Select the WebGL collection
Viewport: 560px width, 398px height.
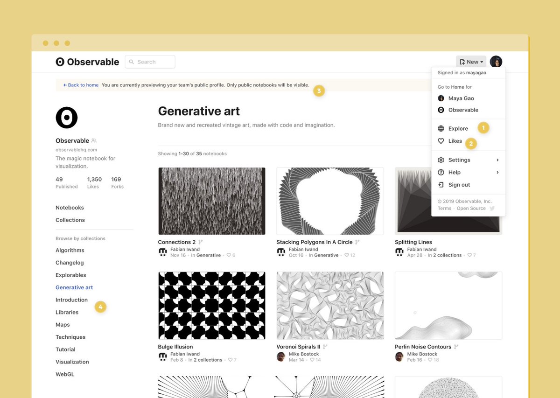coord(65,374)
